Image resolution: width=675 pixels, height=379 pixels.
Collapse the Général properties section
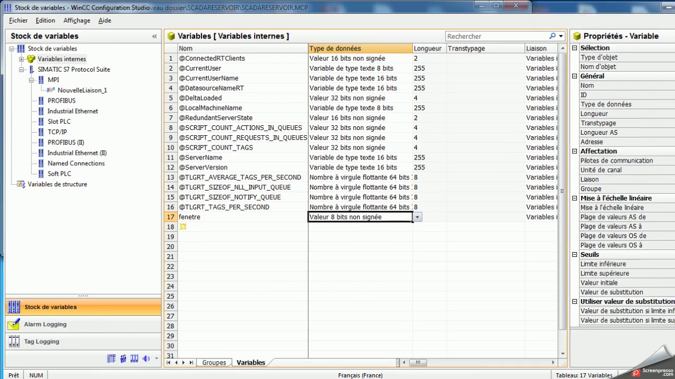pos(575,76)
